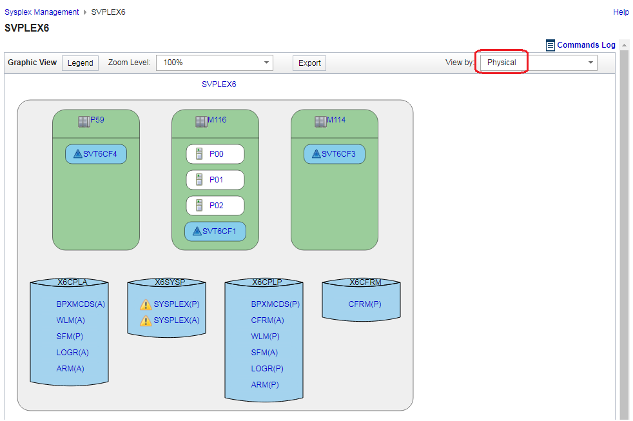
Task: Click the P00 system icon
Action: pyautogui.click(x=199, y=155)
